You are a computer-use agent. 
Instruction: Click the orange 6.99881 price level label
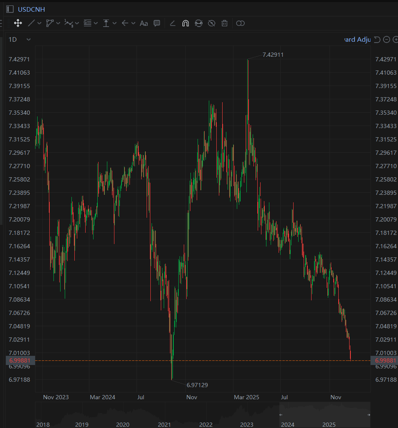point(20,360)
